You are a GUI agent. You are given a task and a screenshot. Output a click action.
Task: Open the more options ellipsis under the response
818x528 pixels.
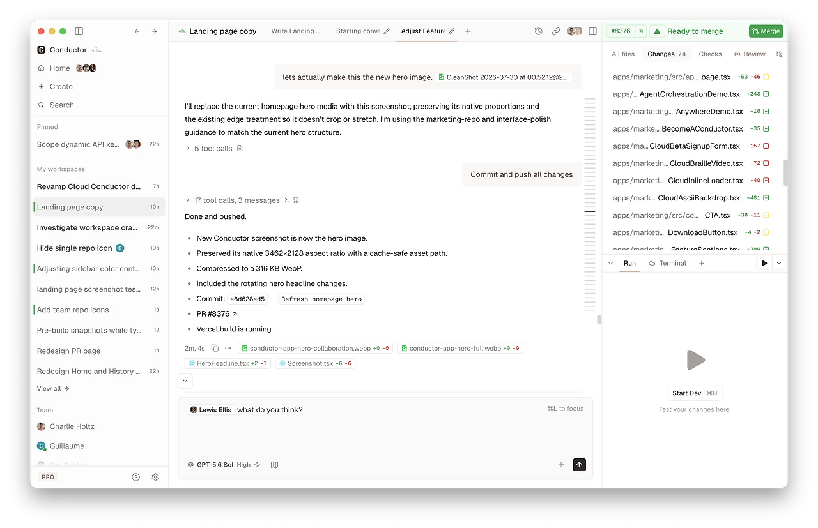point(228,348)
